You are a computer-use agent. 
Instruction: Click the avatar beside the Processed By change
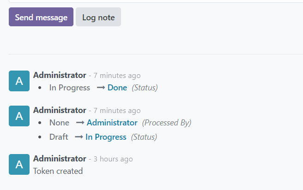click(19, 116)
